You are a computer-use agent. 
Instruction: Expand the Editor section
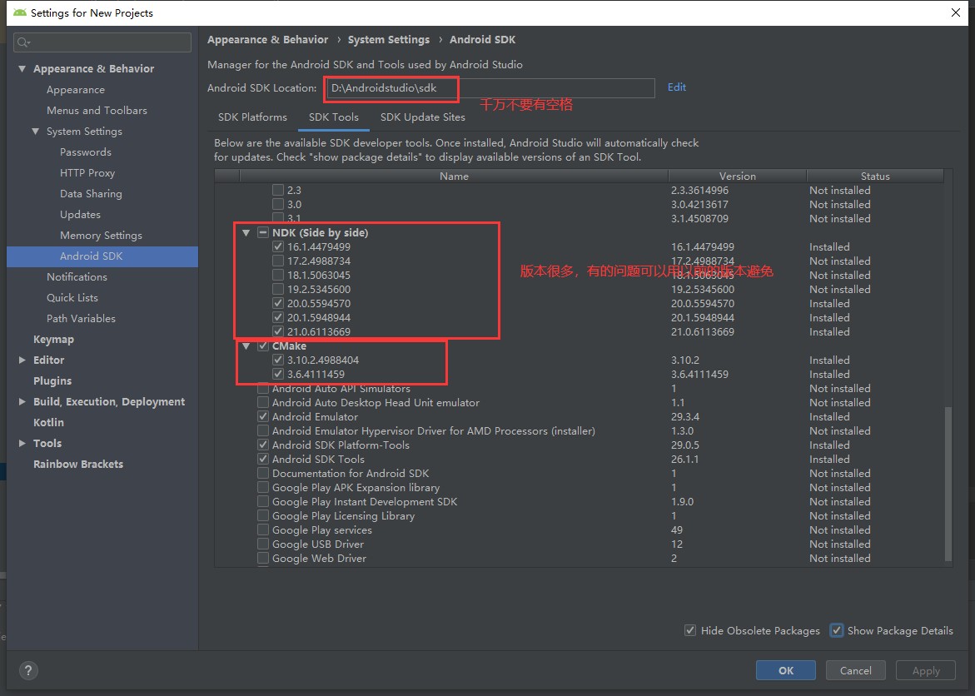[x=22, y=360]
